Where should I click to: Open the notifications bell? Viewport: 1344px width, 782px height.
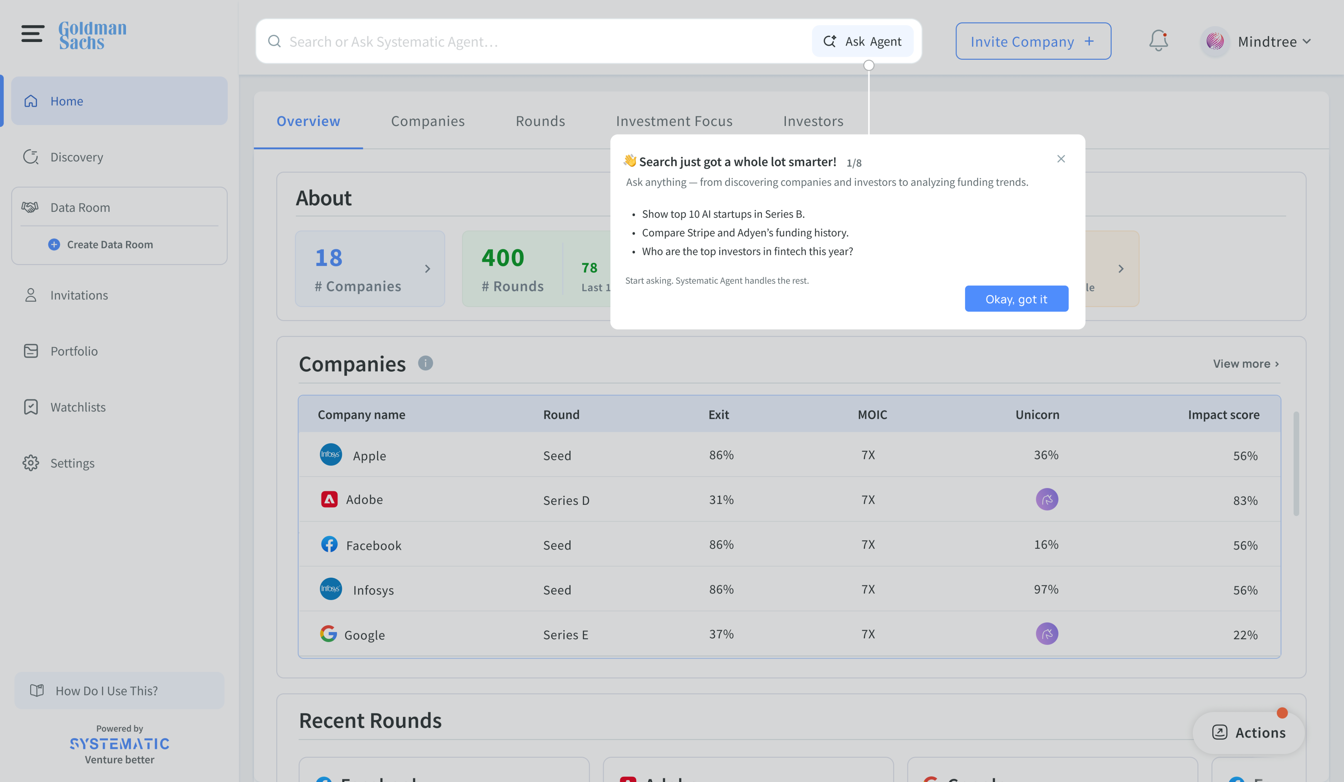click(1158, 41)
